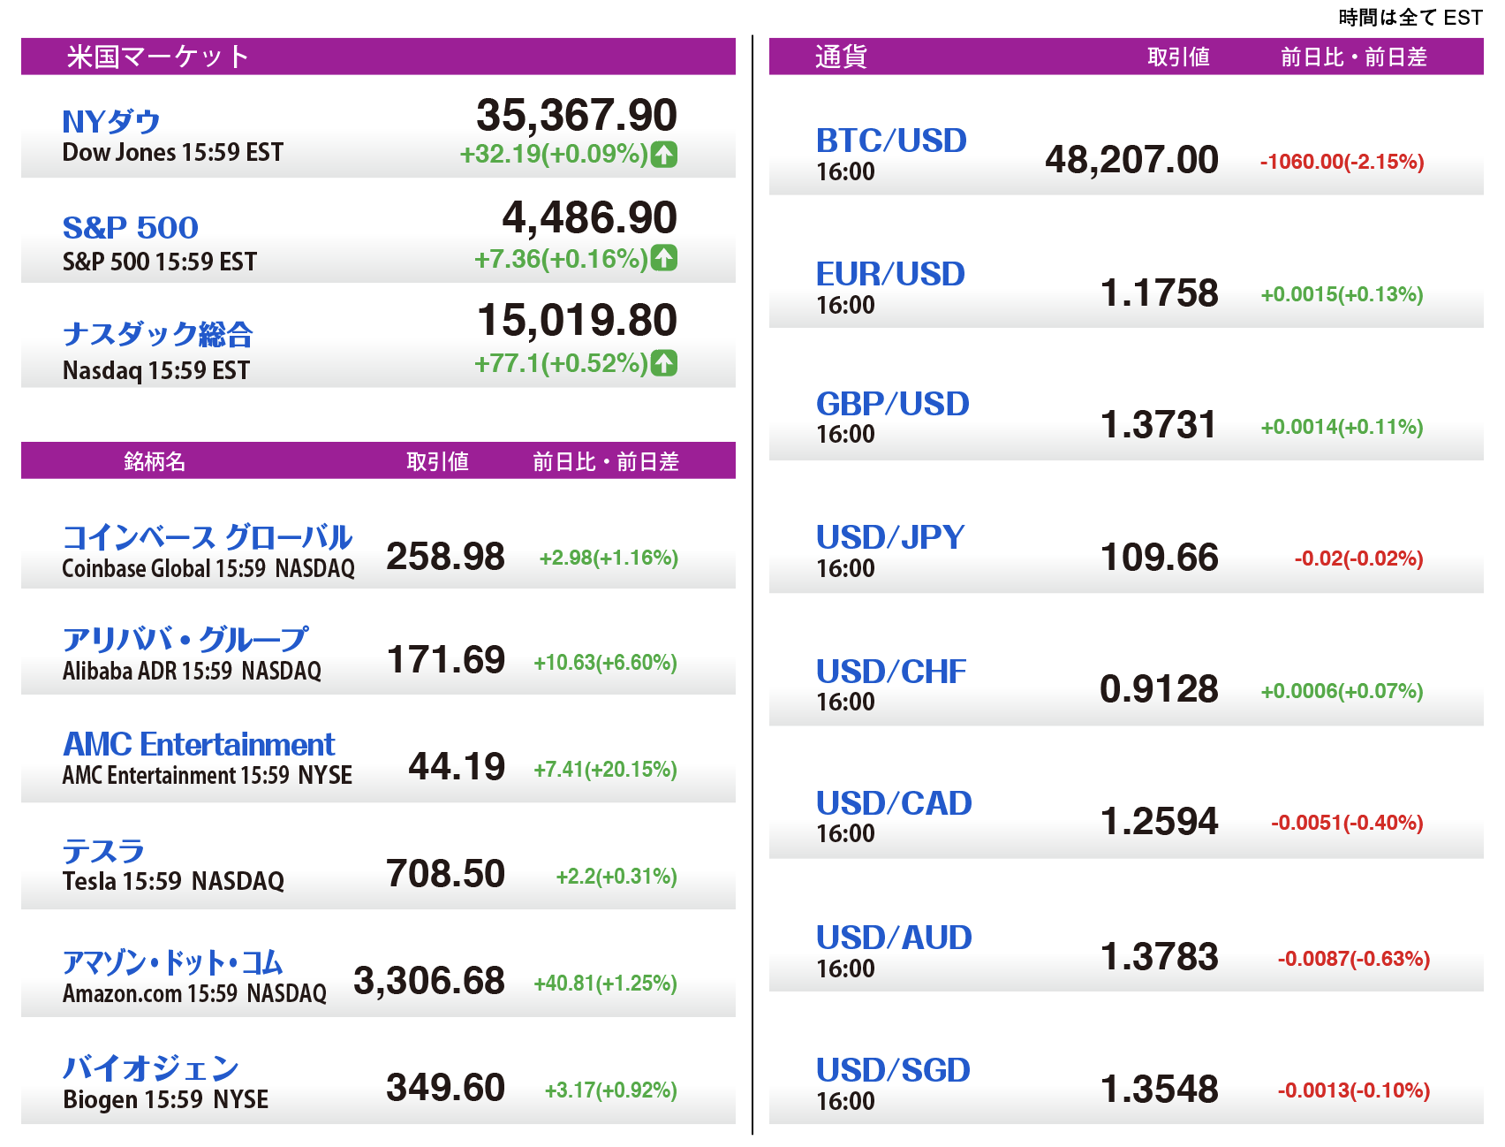Click the Bitcoin price 48,207.00
Viewport: 1505px width, 1147px height.
coord(1131,160)
